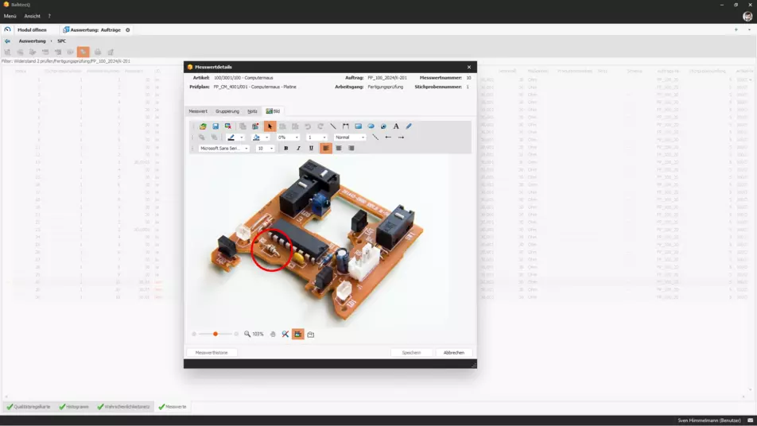Click the fill color bucket swatch
Screen dimensions: 757x426
(x=256, y=137)
